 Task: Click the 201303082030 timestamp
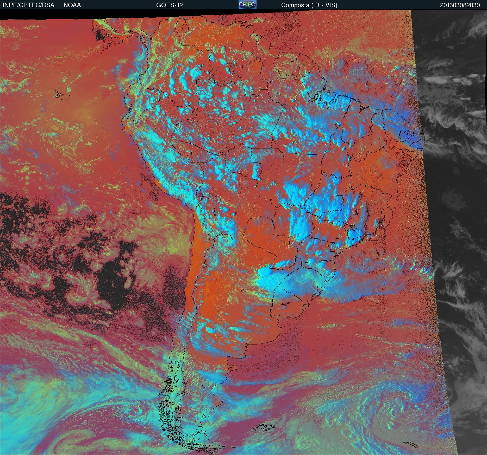[460, 5]
